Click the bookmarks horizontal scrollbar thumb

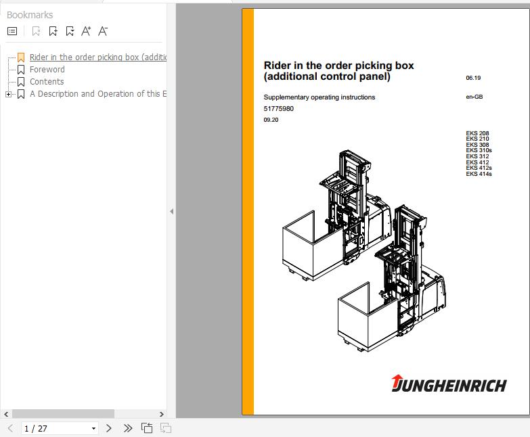(x=63, y=414)
